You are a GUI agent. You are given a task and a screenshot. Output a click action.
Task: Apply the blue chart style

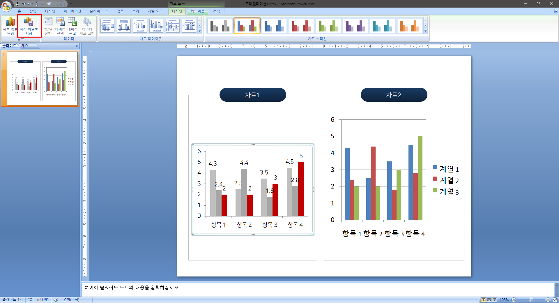pyautogui.click(x=274, y=26)
